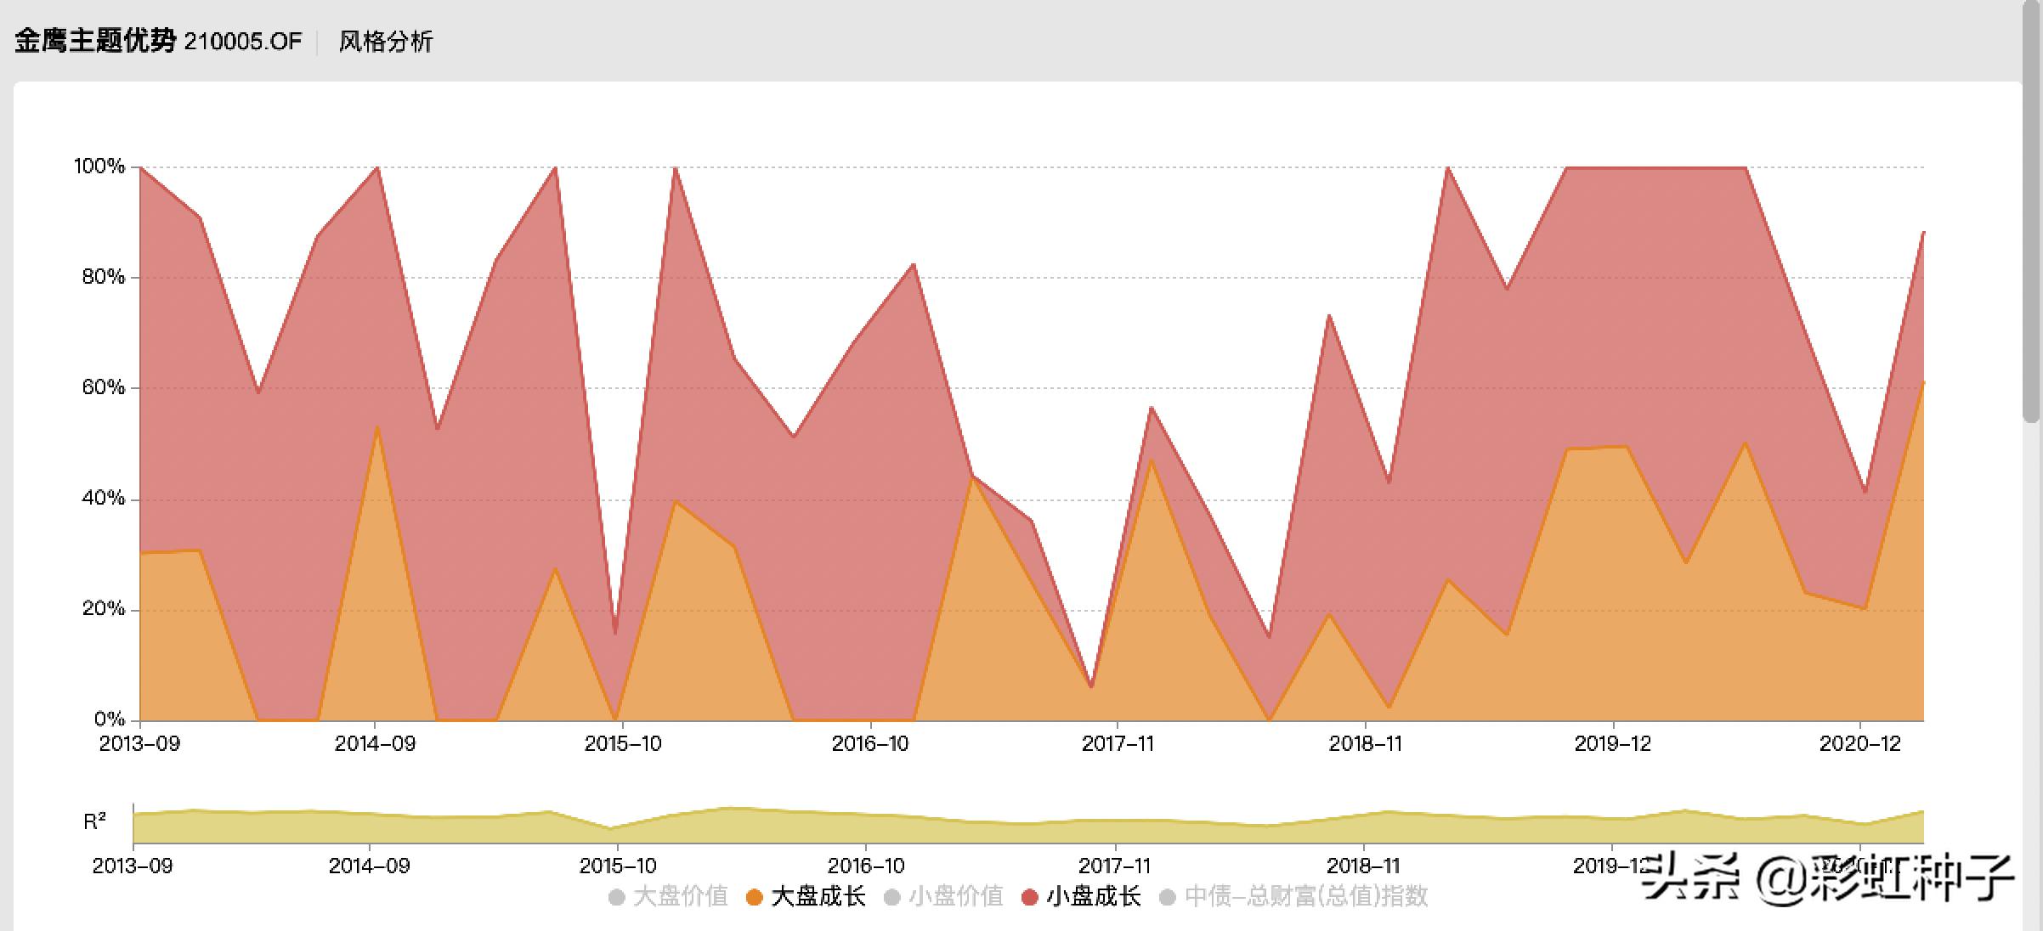
Task: Click the vertical scrollbar thumb on right
Action: [x=2031, y=212]
